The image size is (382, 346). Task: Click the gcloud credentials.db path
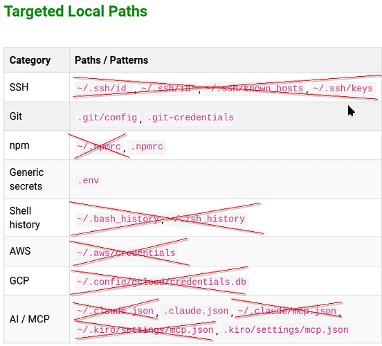(162, 282)
